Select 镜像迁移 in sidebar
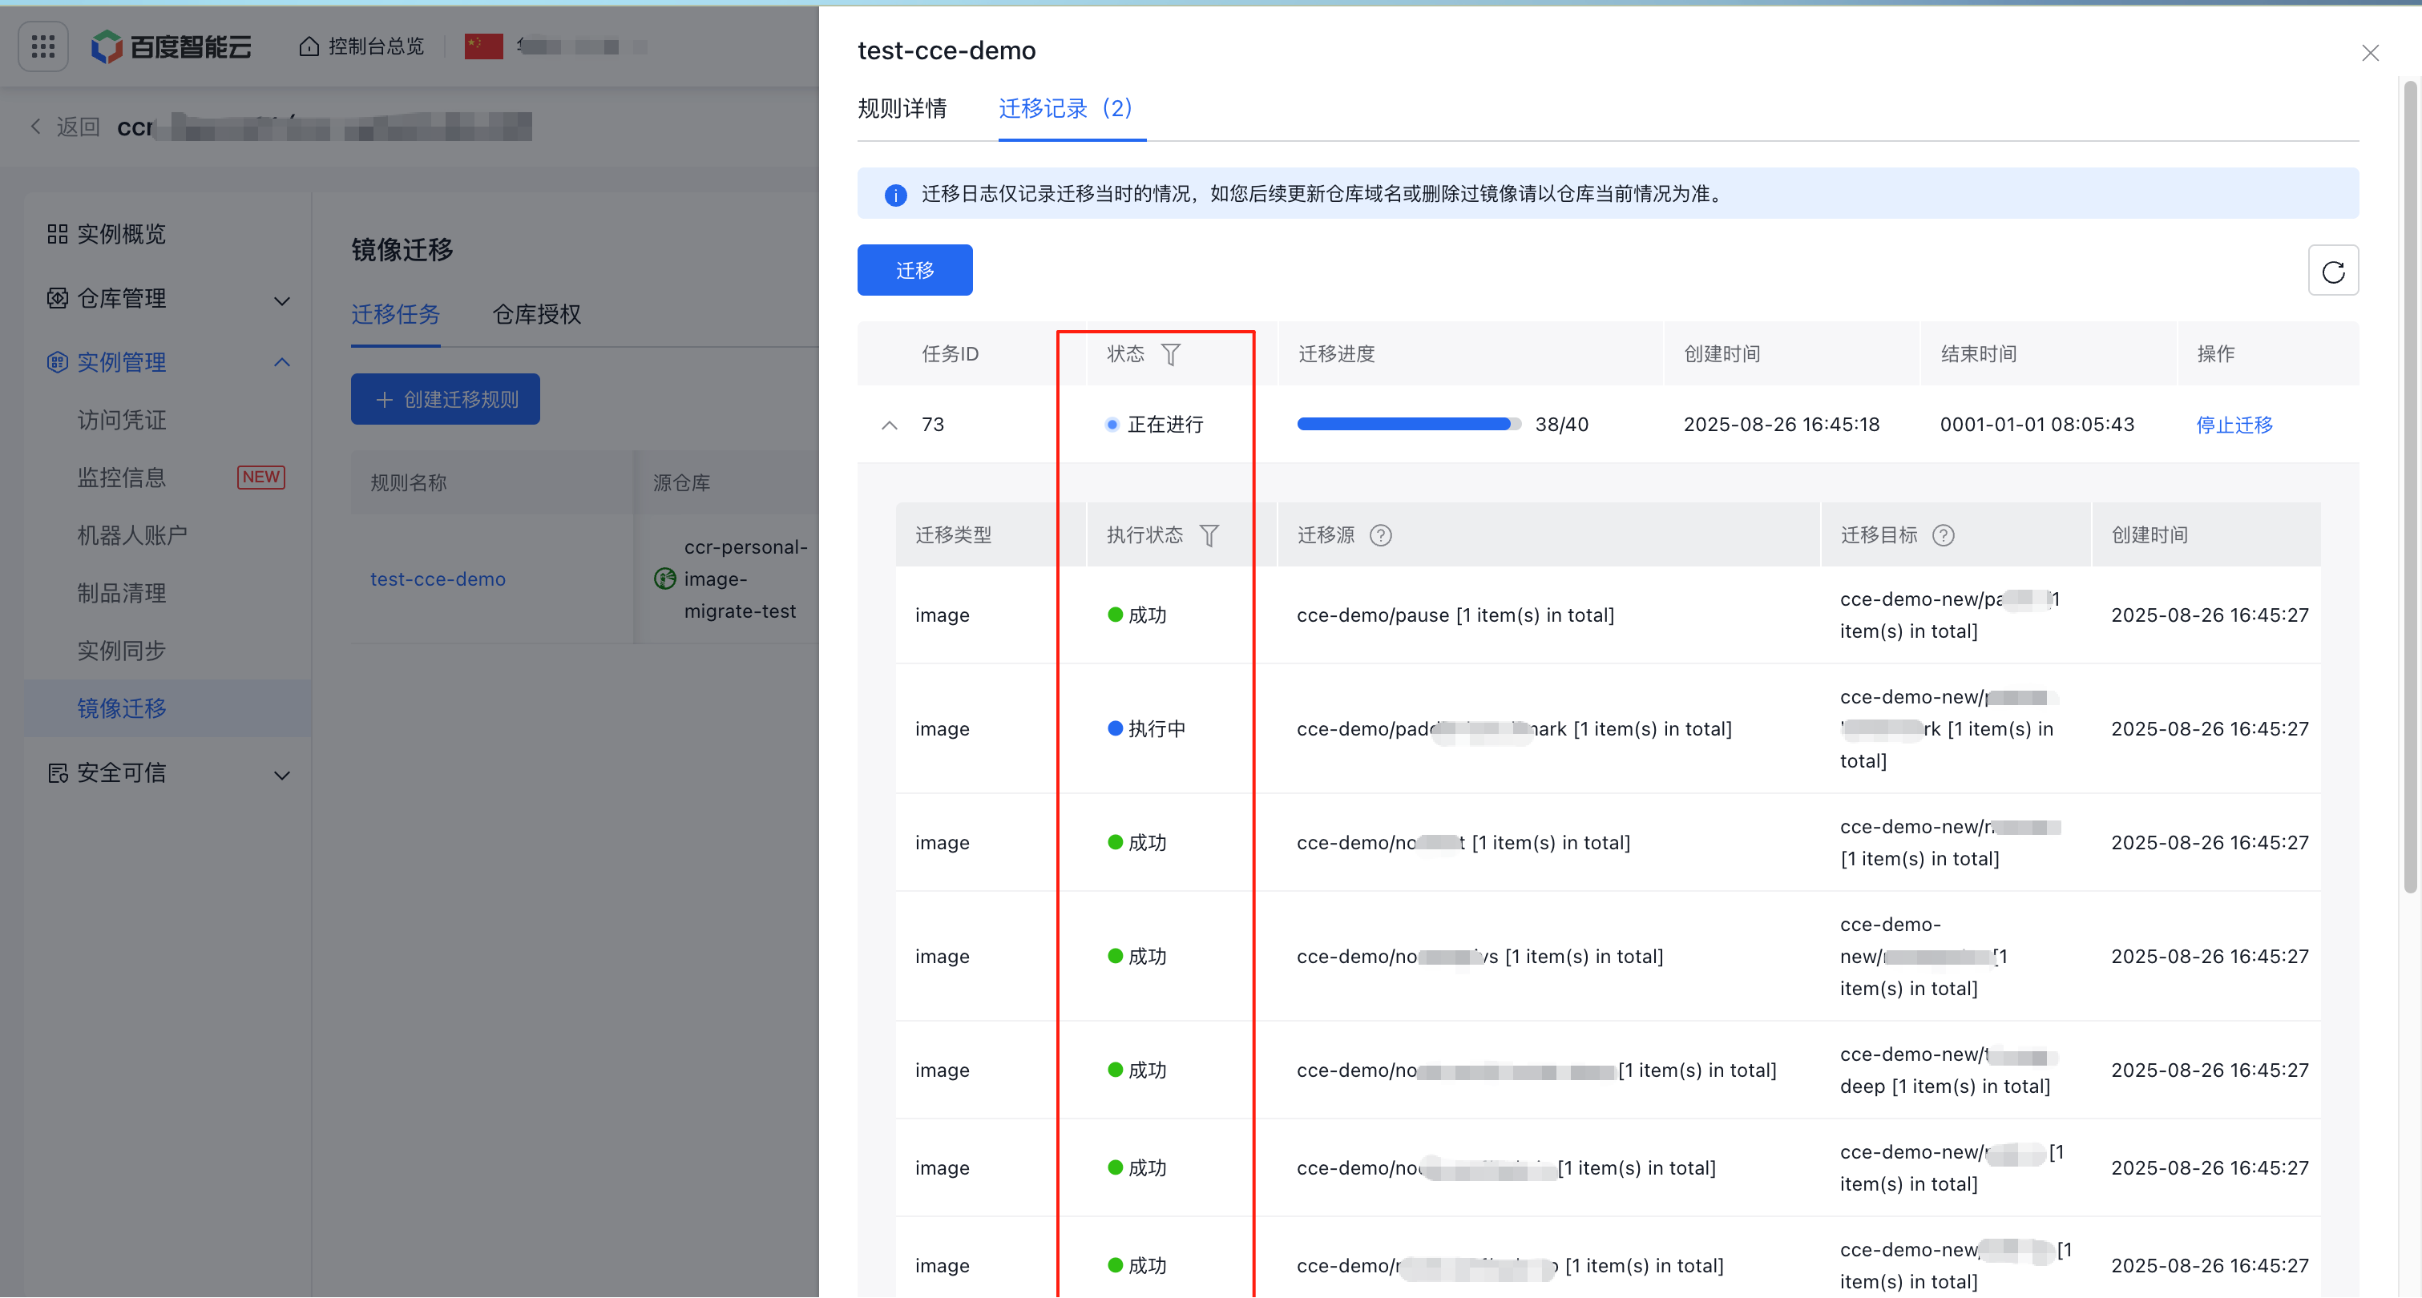Screen dimensions: 2422x1298 pos(168,707)
